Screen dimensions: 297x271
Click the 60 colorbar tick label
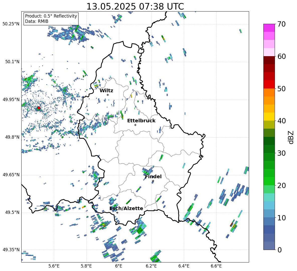tap(281, 56)
